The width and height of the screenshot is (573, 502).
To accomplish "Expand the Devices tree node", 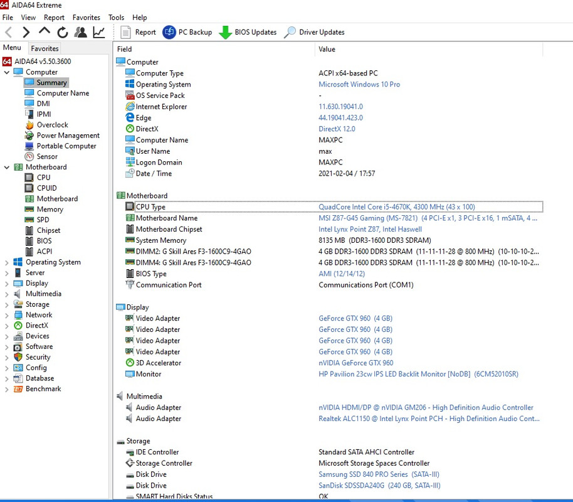I will (6, 336).
